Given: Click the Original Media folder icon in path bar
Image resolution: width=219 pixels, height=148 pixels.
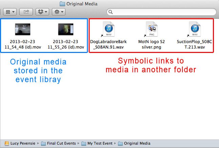Looking at the screenshot, I should point(120,144).
